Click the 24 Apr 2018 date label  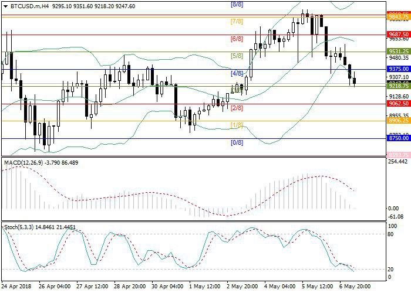18,287
